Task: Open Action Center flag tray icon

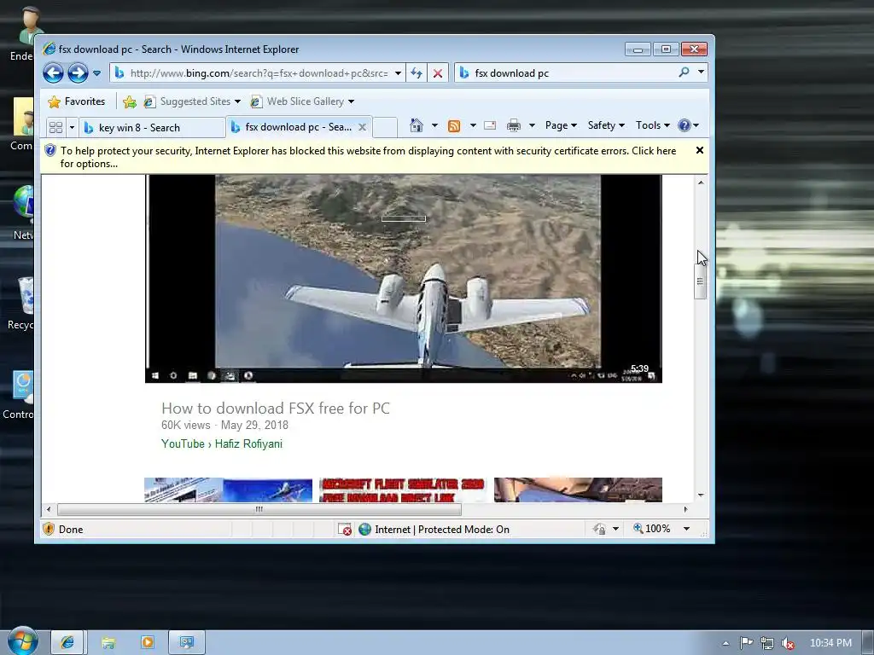Action: coord(746,643)
